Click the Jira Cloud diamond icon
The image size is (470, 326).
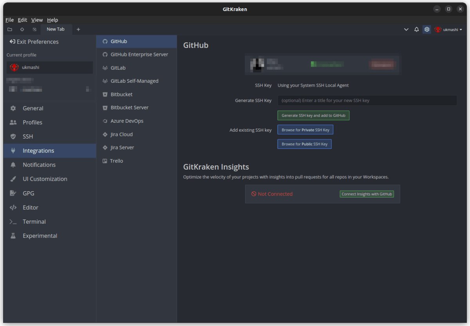[x=105, y=134]
